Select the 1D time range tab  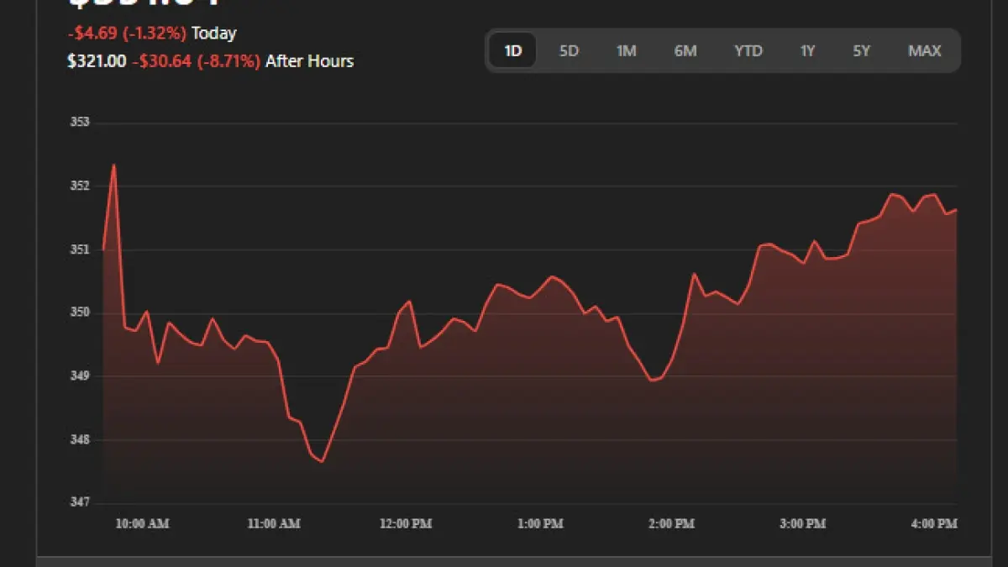[512, 51]
